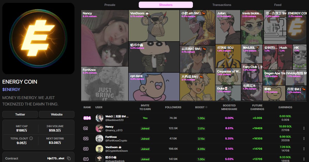This screenshot has height=162, width=309.
Task: Open the three-dot menu for Nancy's row
Action: [304, 128]
